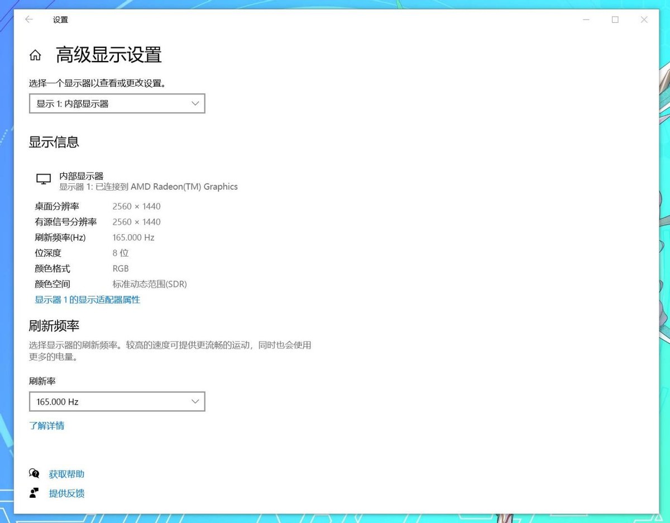Click the home icon in settings header
Screen dimensions: 670x523
click(x=35, y=54)
